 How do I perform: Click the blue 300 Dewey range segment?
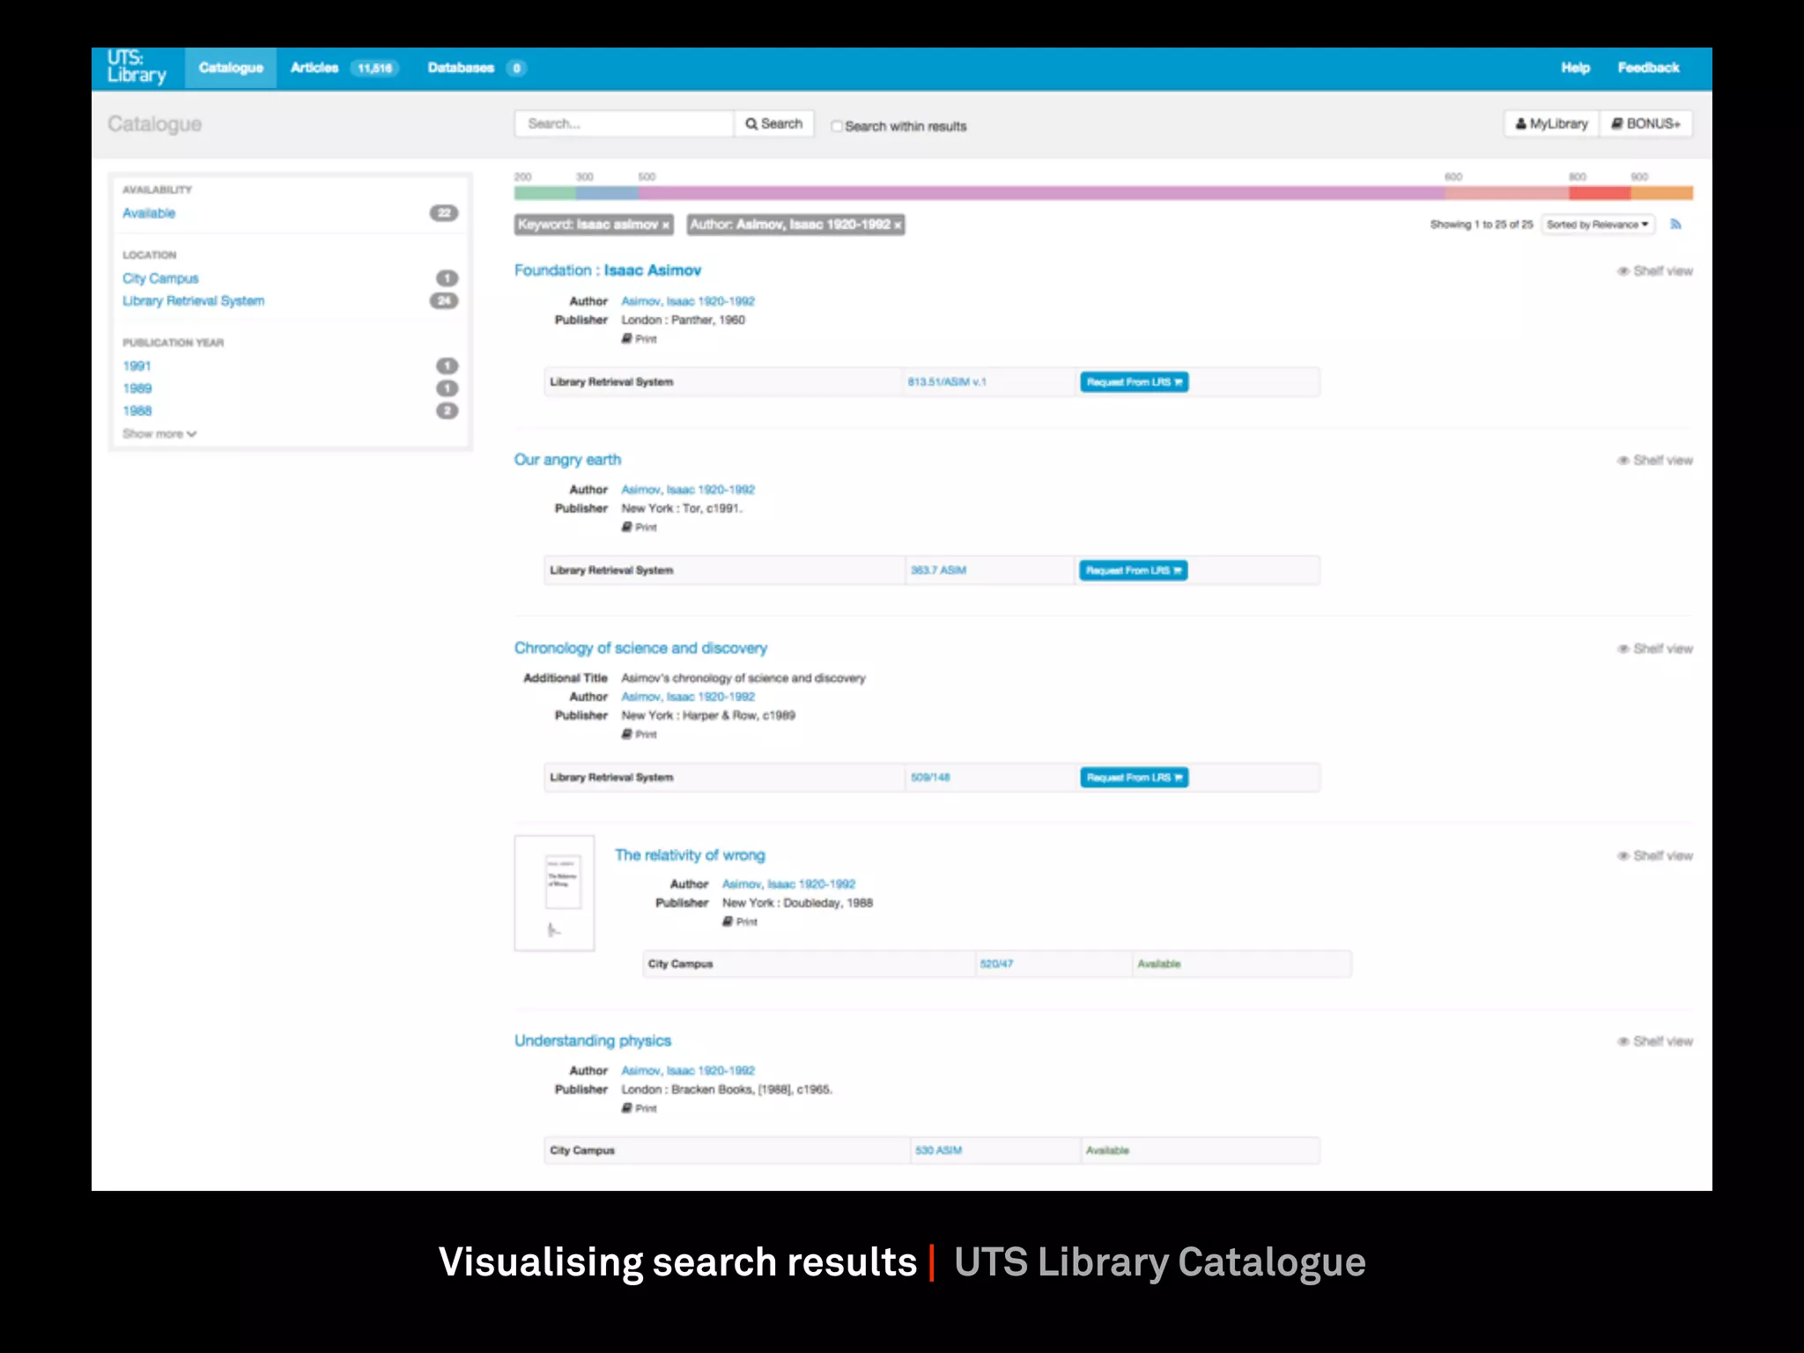[x=607, y=193]
